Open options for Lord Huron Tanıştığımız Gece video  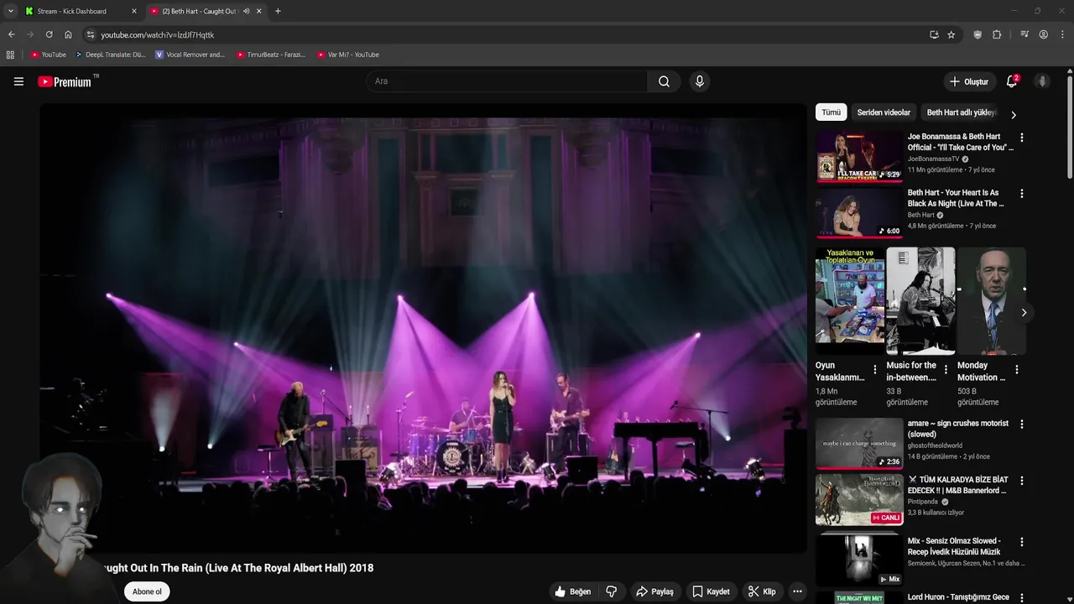pyautogui.click(x=1021, y=598)
